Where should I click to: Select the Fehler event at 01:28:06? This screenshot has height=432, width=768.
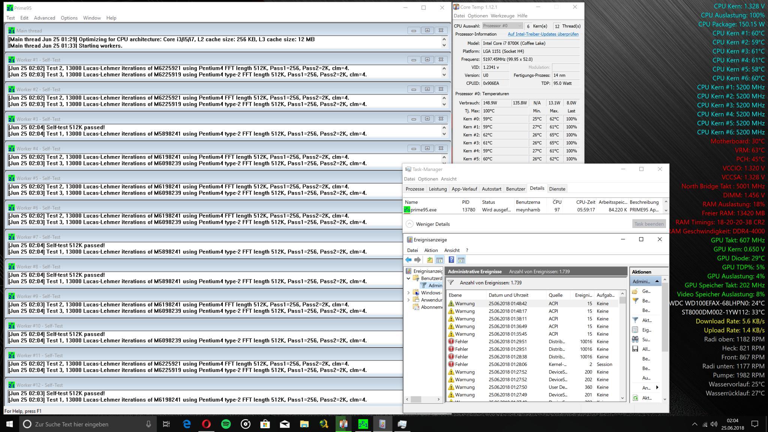532,364
